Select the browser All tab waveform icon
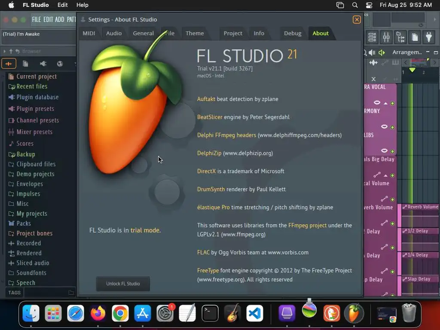440x330 pixels. pos(9,64)
